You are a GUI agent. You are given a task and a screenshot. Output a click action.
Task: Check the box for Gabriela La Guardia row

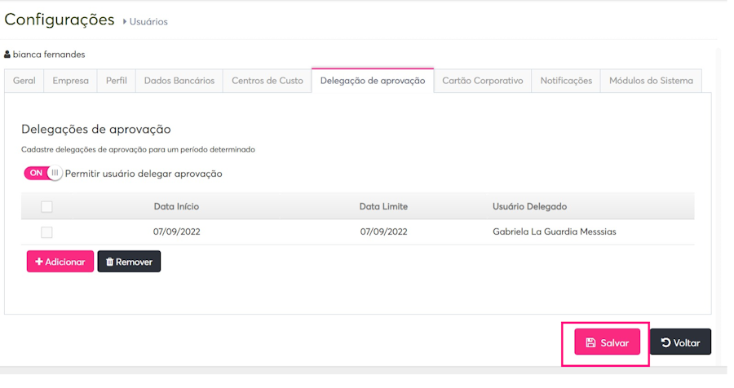point(46,232)
